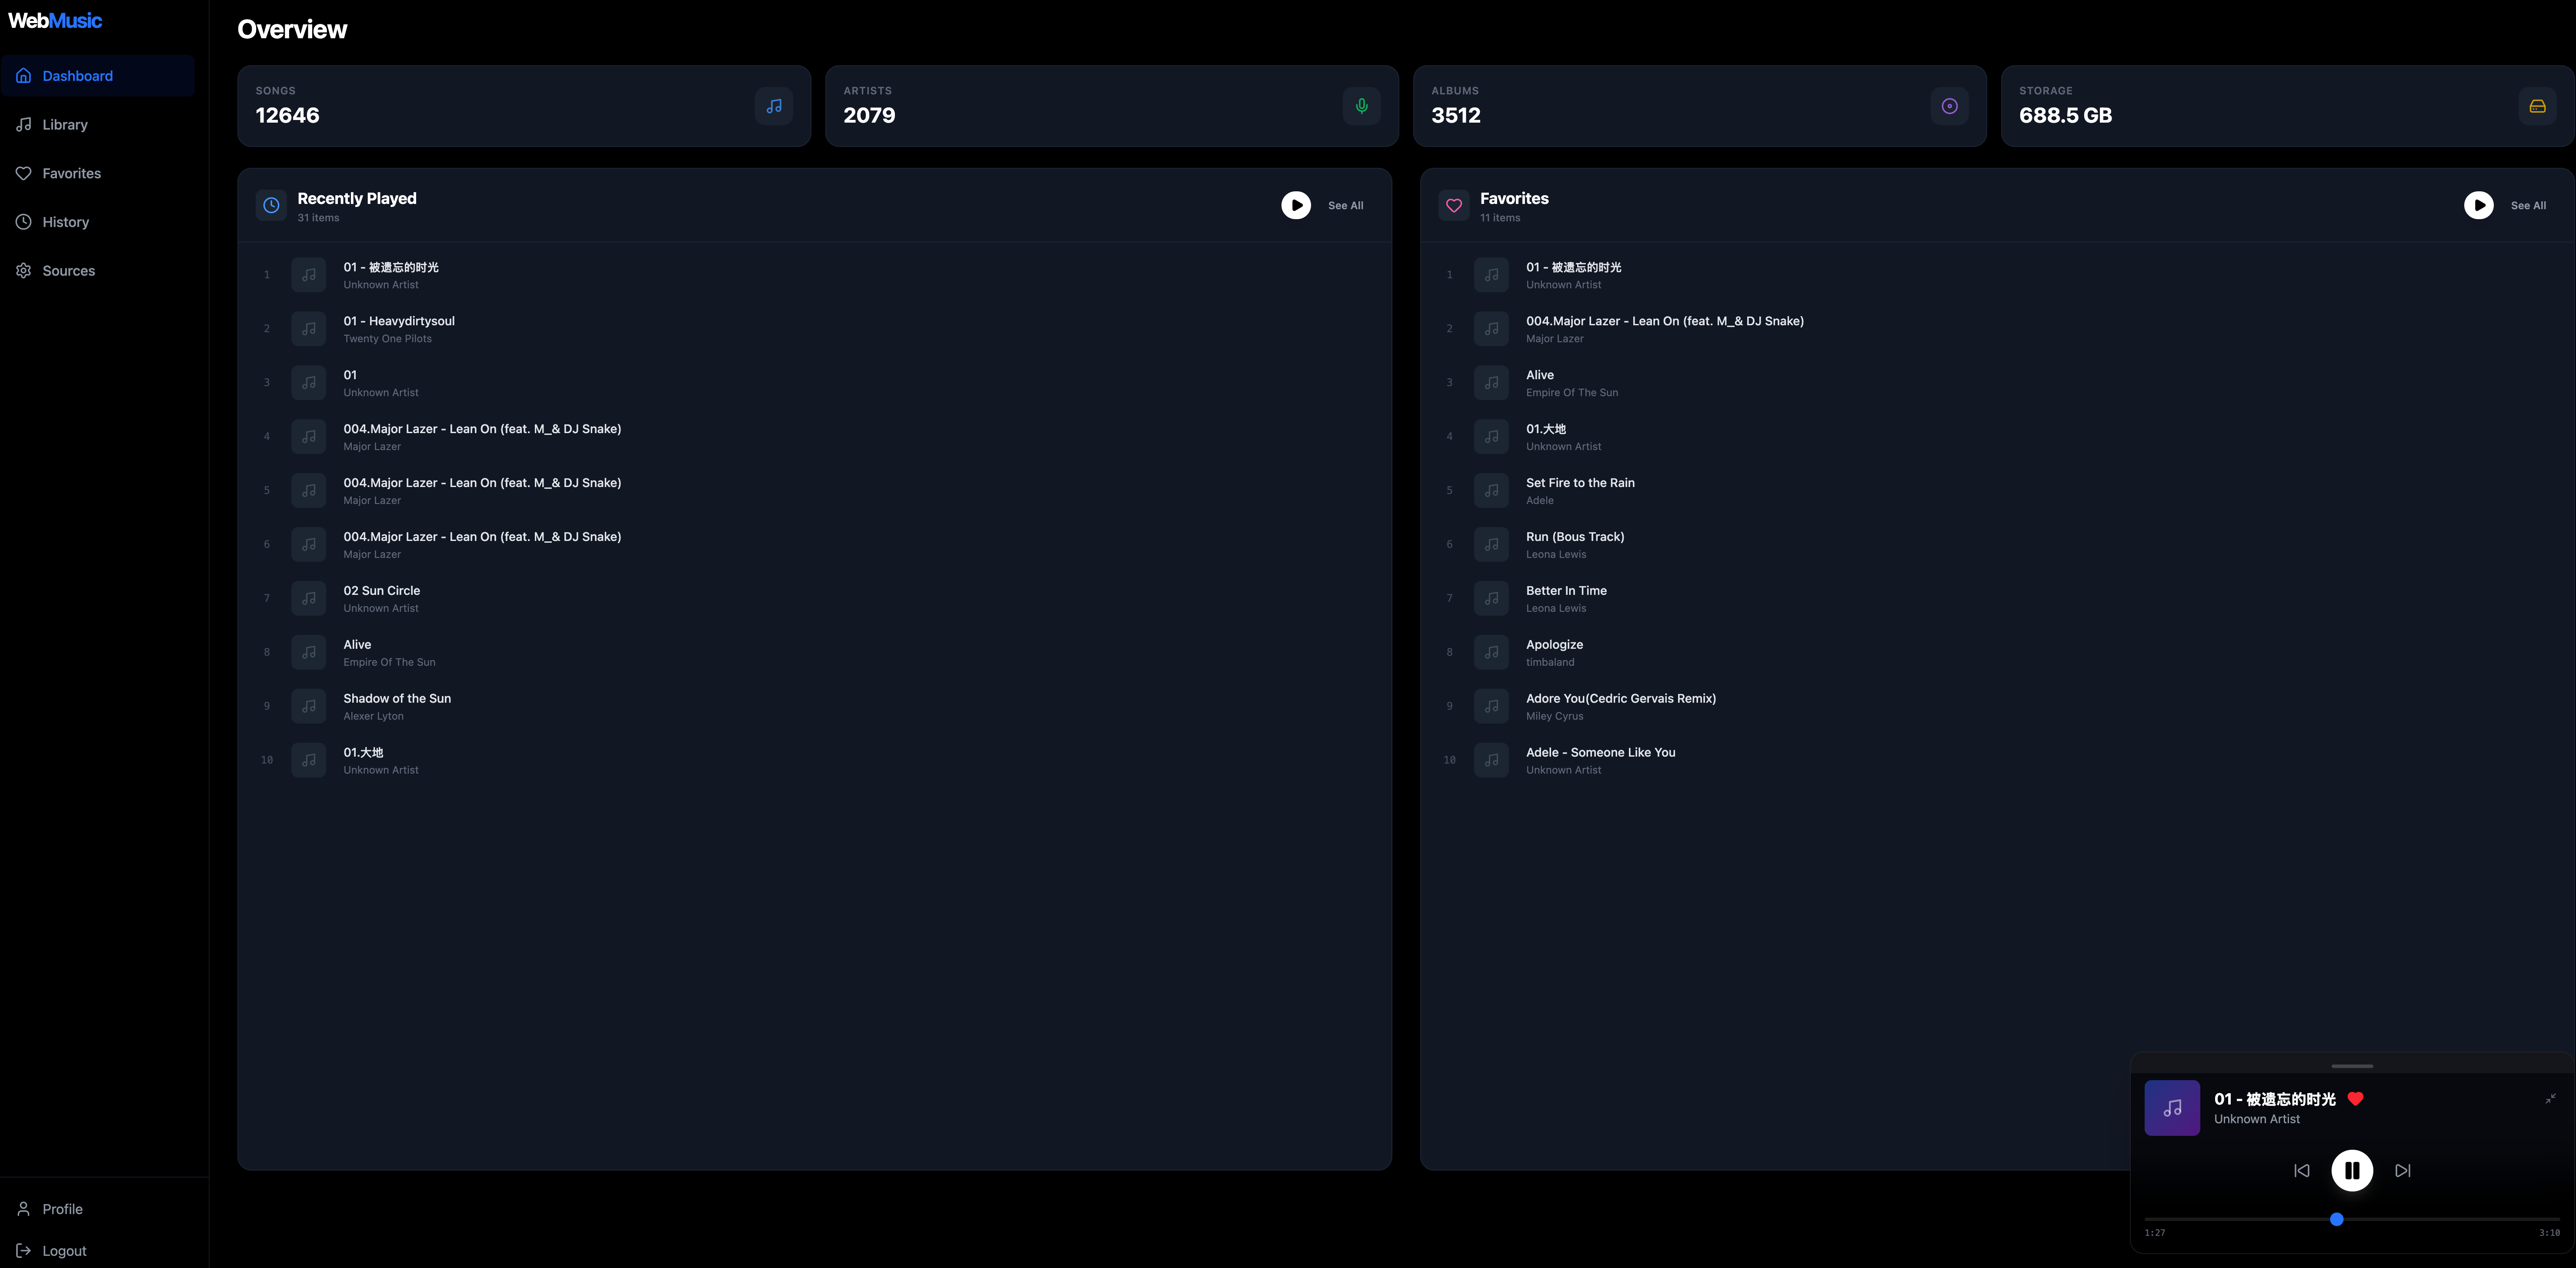
Task: Unfavorite current song via red heart
Action: [2355, 1098]
